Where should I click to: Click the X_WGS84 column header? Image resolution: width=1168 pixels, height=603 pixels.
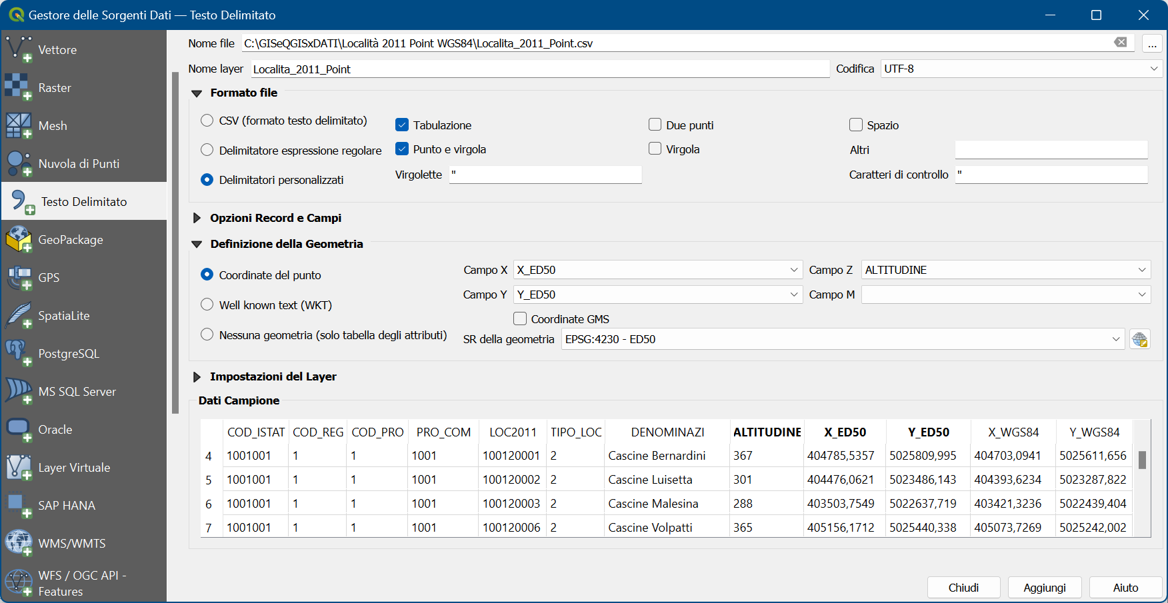1013,432
